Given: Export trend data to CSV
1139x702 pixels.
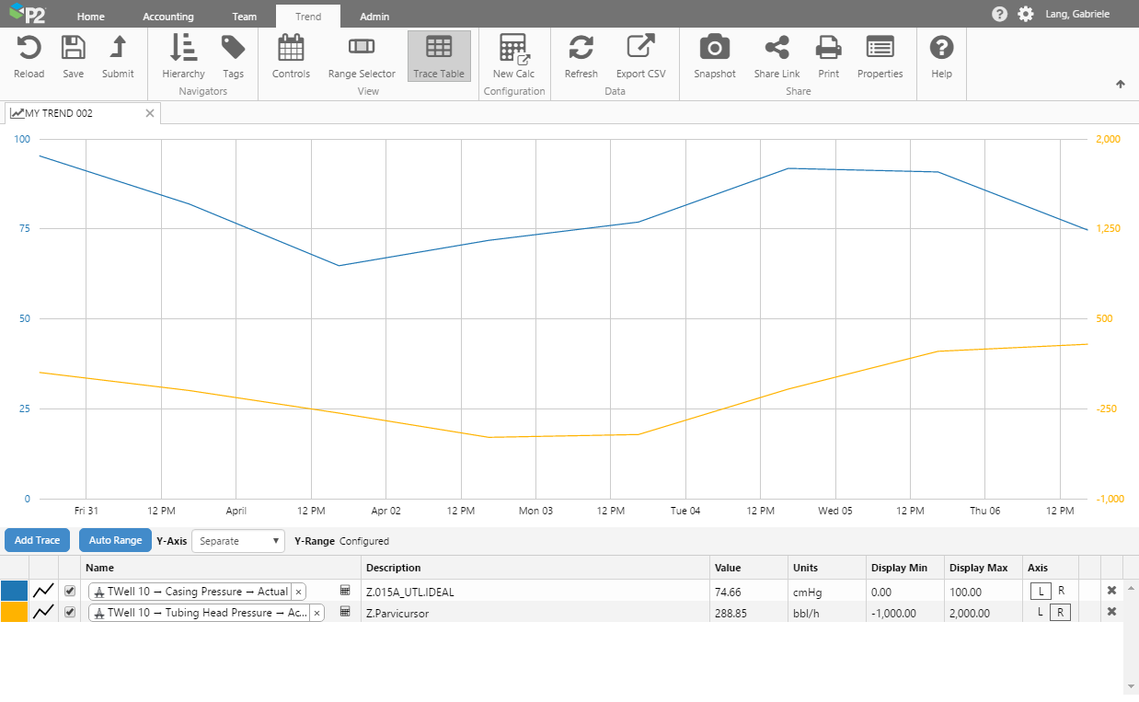Looking at the screenshot, I should point(640,49).
